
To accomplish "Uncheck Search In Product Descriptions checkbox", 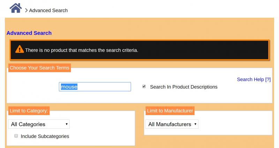I will coord(144,87).
